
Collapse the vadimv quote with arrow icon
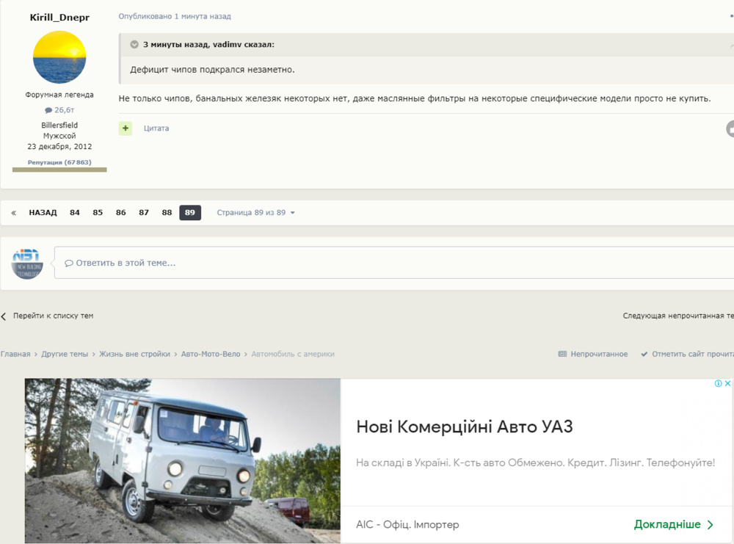pyautogui.click(x=134, y=45)
